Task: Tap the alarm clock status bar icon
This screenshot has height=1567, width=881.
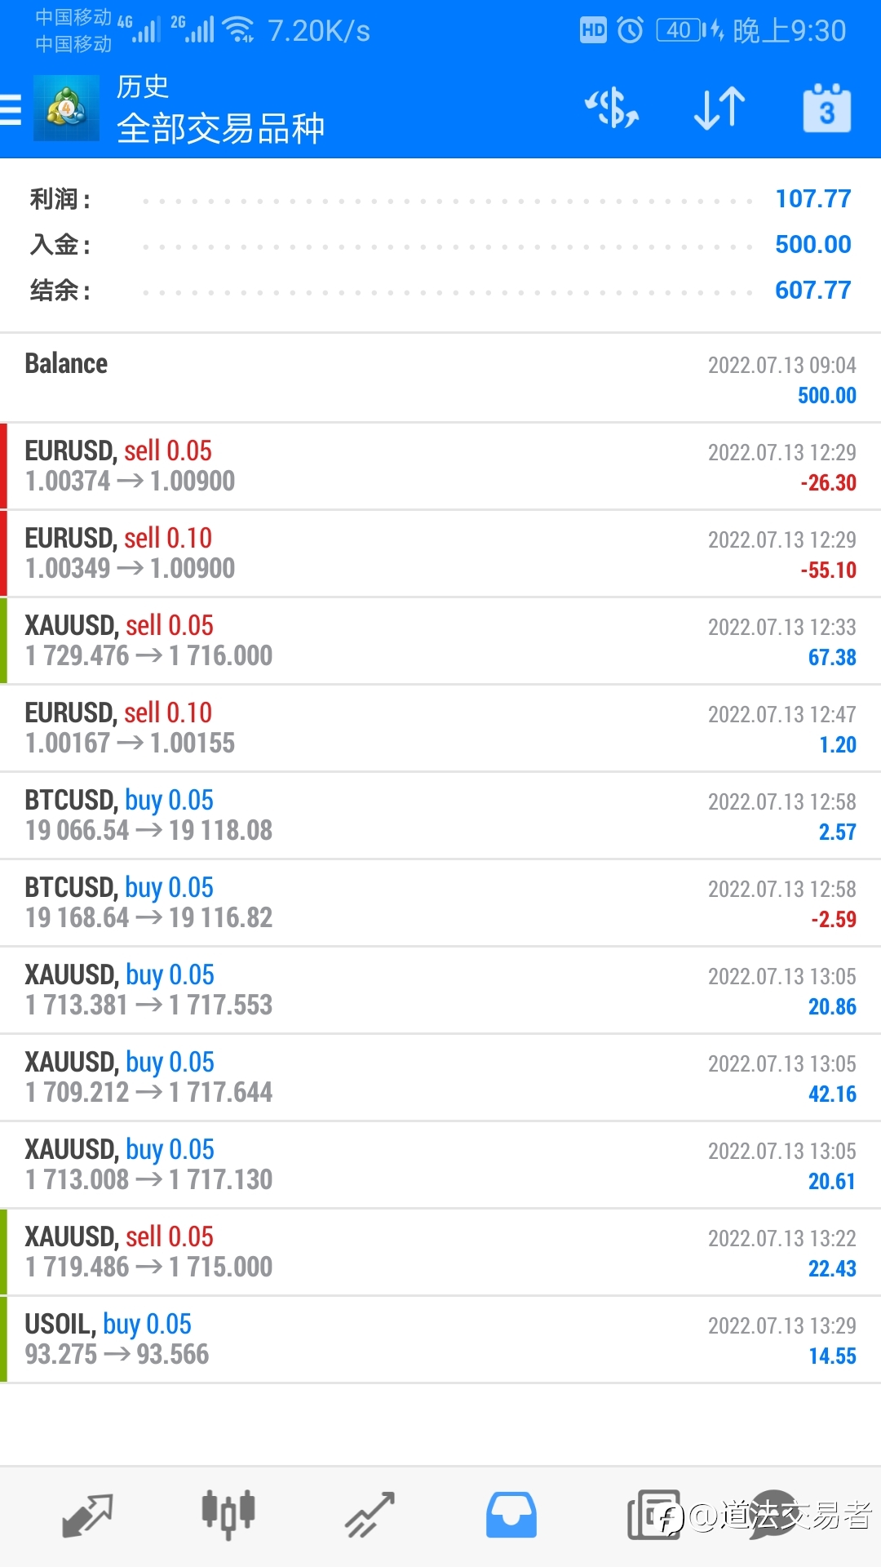Action: point(630,30)
